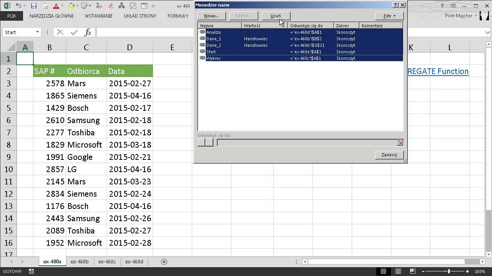This screenshot has width=492, height=276.
Task: Open the Piotr Majcher account dropdown
Action: pyautogui.click(x=476, y=16)
